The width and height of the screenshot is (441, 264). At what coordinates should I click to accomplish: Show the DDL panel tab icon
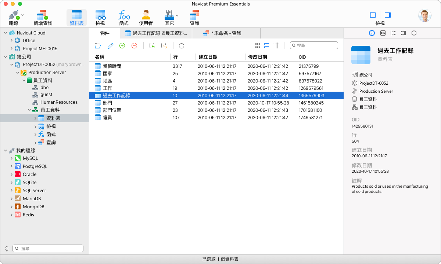click(x=383, y=33)
